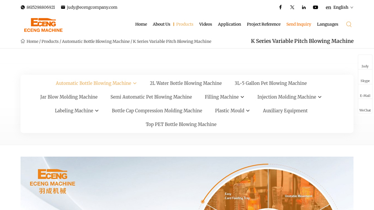
Task: Open the YouTube channel icon
Action: tap(315, 7)
